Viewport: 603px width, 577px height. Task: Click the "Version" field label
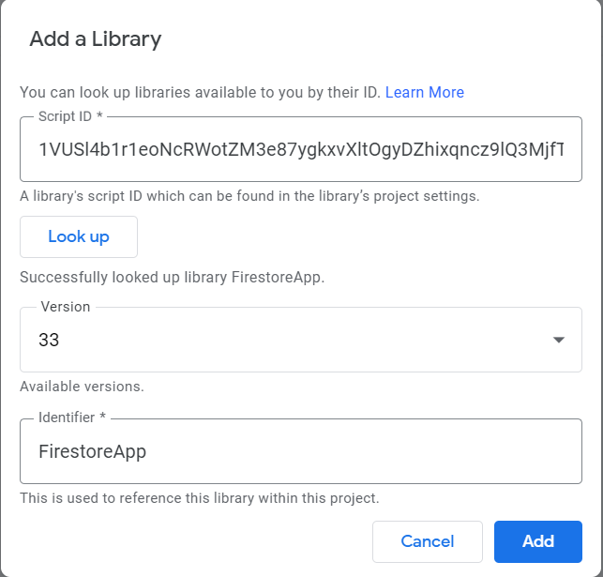(x=66, y=307)
